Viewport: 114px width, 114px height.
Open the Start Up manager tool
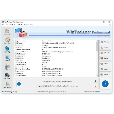pos(7,58)
